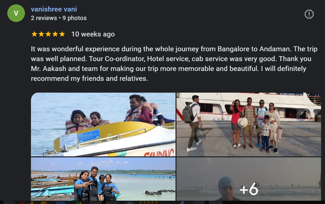Click the fifth gold rating star
Screen dimensions: 325x204
tap(62, 34)
